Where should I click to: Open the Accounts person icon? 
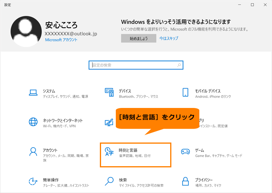point(33,152)
